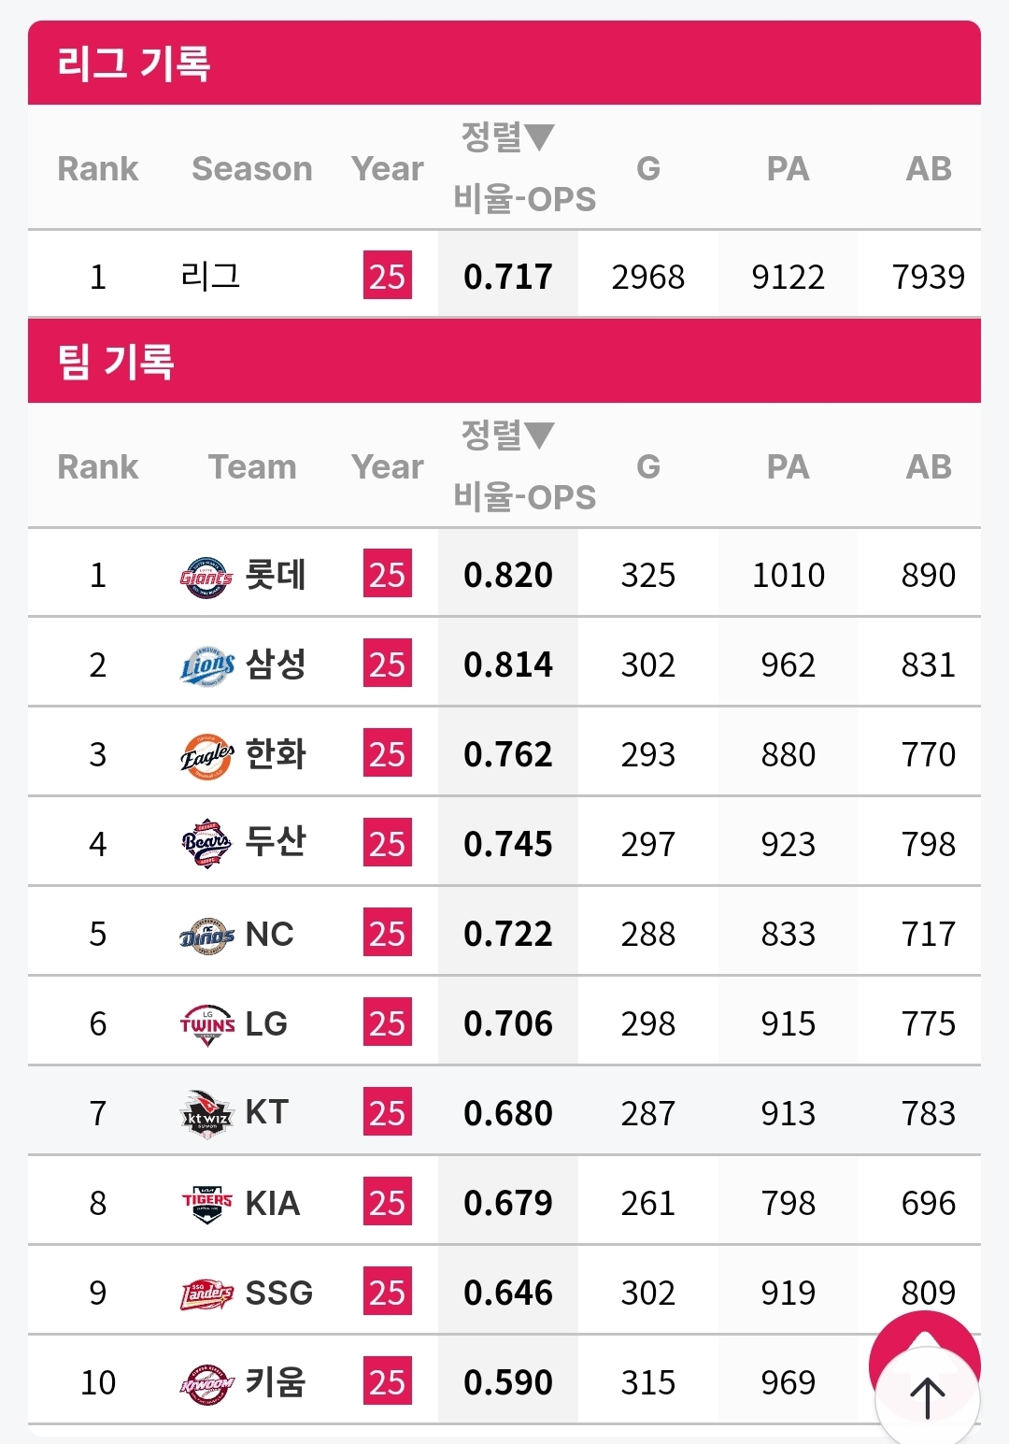Click the Samsung Lions team logo
Screen dimensions: 1009x1444
coord(206,665)
